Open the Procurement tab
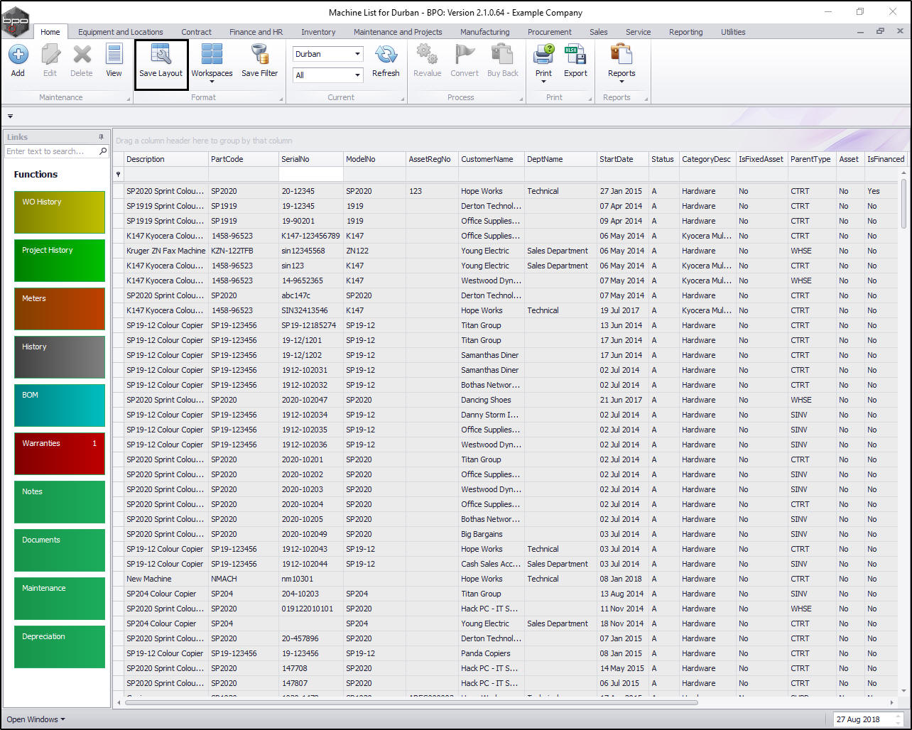 pos(550,32)
